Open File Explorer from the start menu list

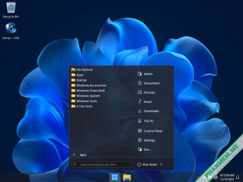(82, 70)
